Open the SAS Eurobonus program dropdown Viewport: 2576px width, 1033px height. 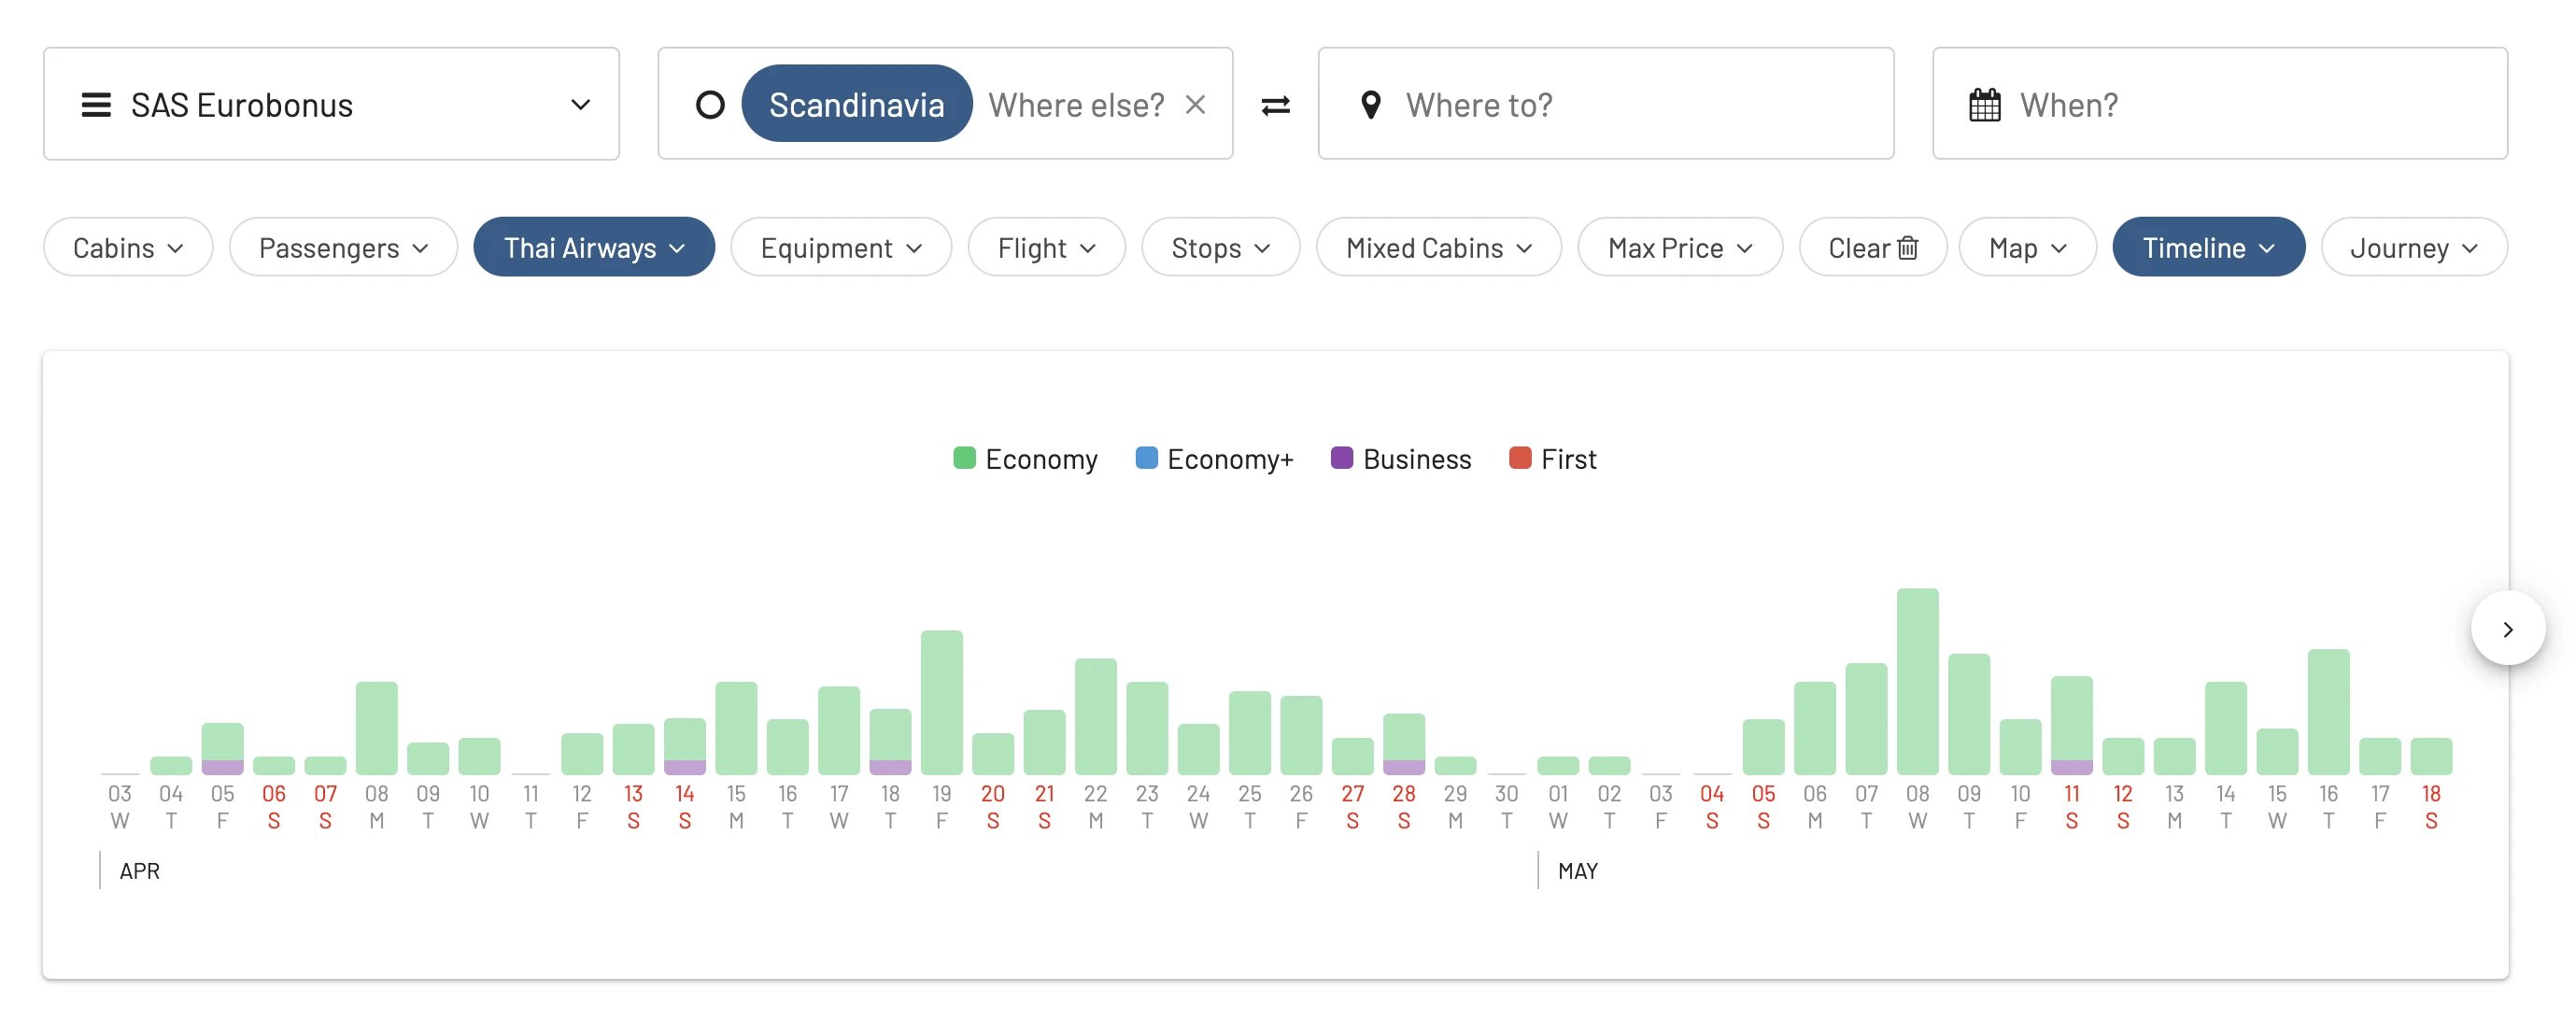point(331,104)
